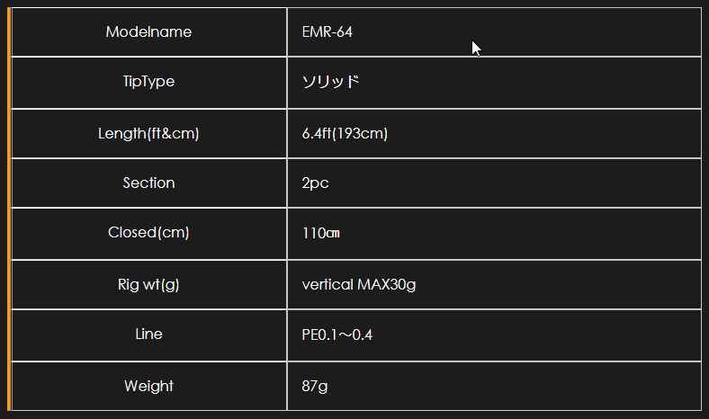Viewport: 709px width, 419px height.
Task: Select the 87g weight value
Action: 315,386
